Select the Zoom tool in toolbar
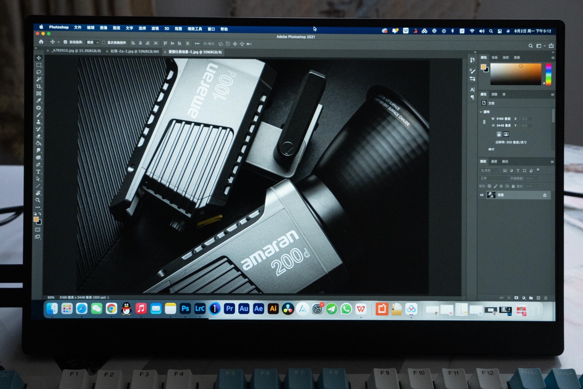Image resolution: width=583 pixels, height=389 pixels. pos(38,200)
